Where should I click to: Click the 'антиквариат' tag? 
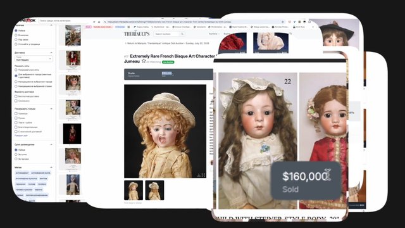point(22,173)
